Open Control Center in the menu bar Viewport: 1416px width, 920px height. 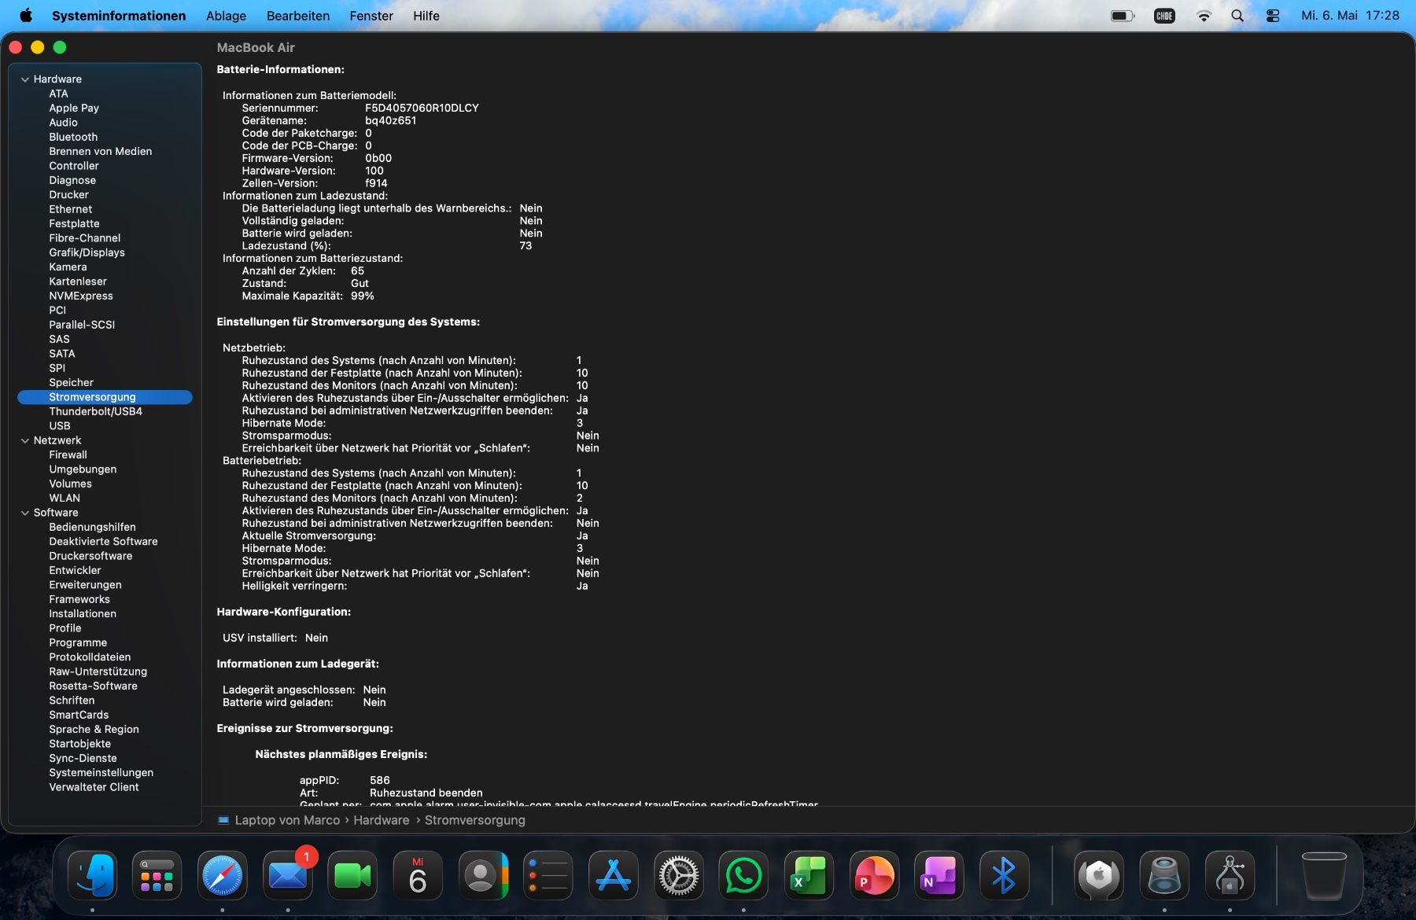pos(1273,16)
